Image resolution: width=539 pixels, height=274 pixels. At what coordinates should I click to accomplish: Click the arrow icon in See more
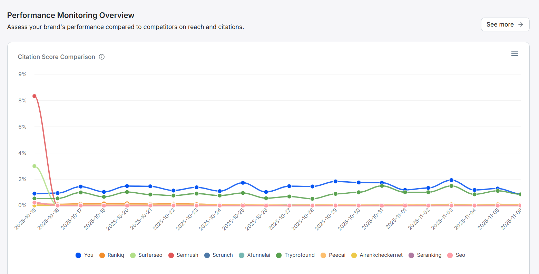click(521, 24)
